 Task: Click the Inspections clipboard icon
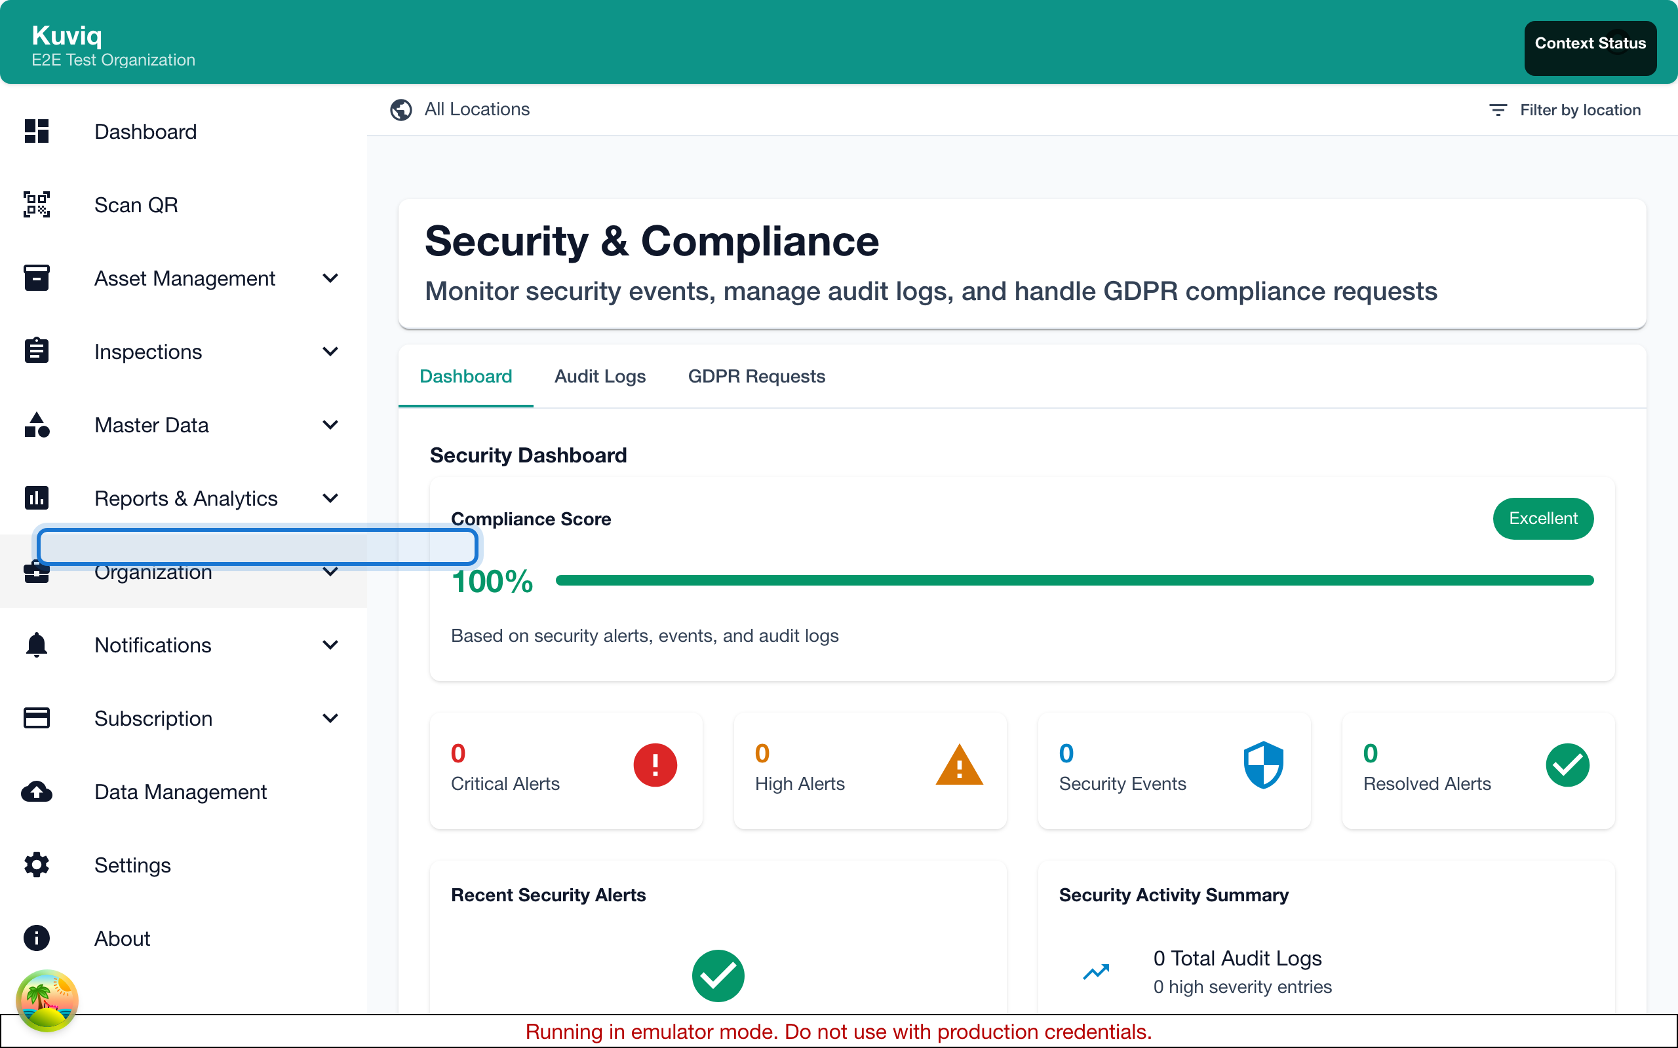pyautogui.click(x=36, y=350)
